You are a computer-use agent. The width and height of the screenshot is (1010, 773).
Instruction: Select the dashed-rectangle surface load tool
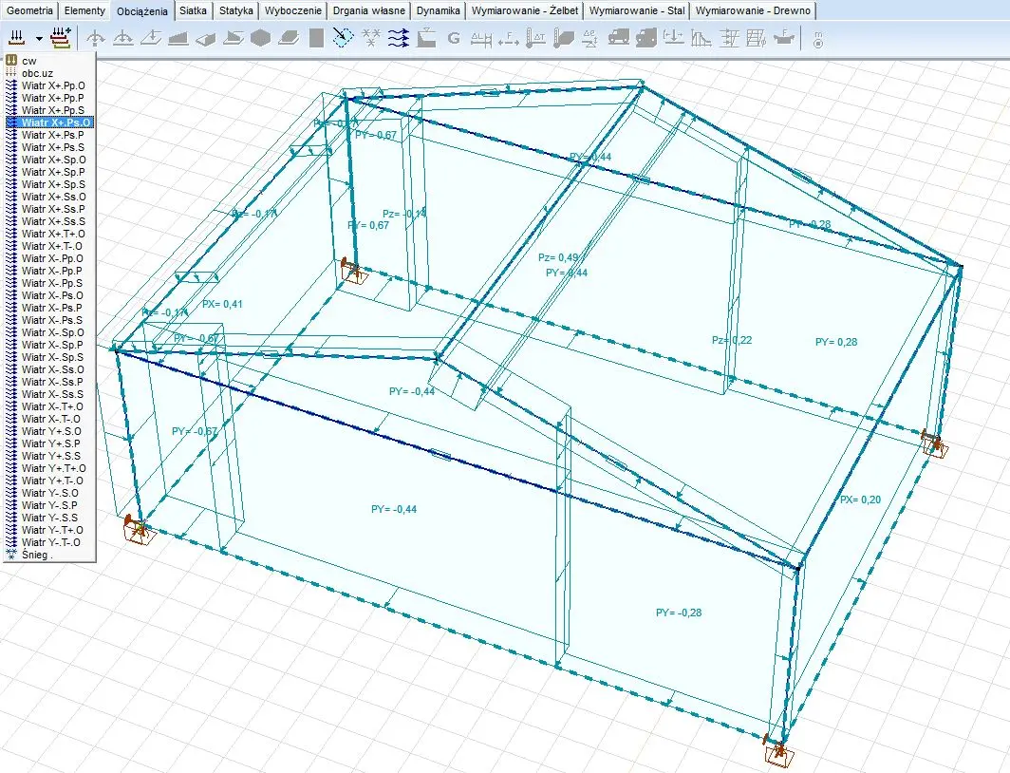click(344, 38)
